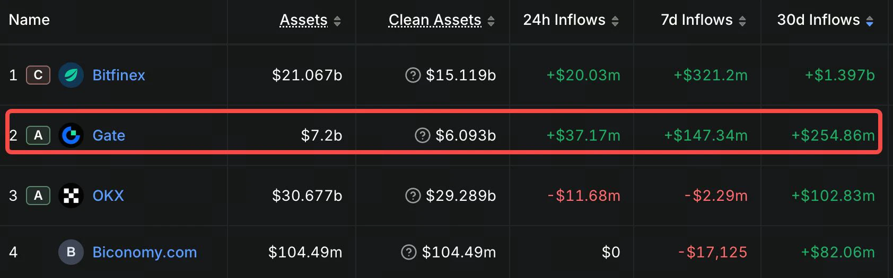The height and width of the screenshot is (278, 893).
Task: Click the A rating badge for Gate
Action: (x=38, y=135)
